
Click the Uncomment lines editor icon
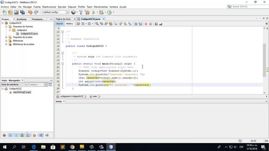(x=161, y=24)
